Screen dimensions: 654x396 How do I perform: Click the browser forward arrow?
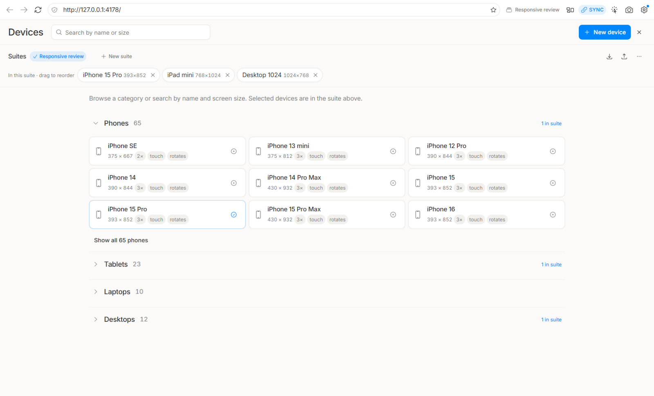point(24,10)
